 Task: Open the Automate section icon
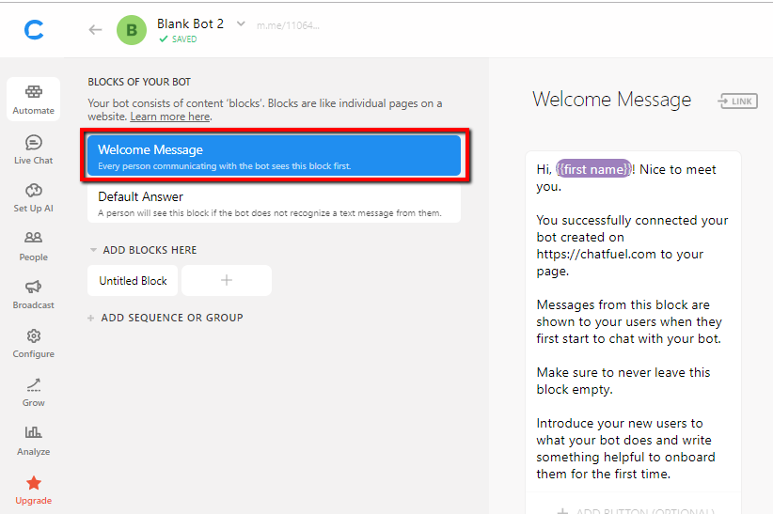tap(34, 92)
